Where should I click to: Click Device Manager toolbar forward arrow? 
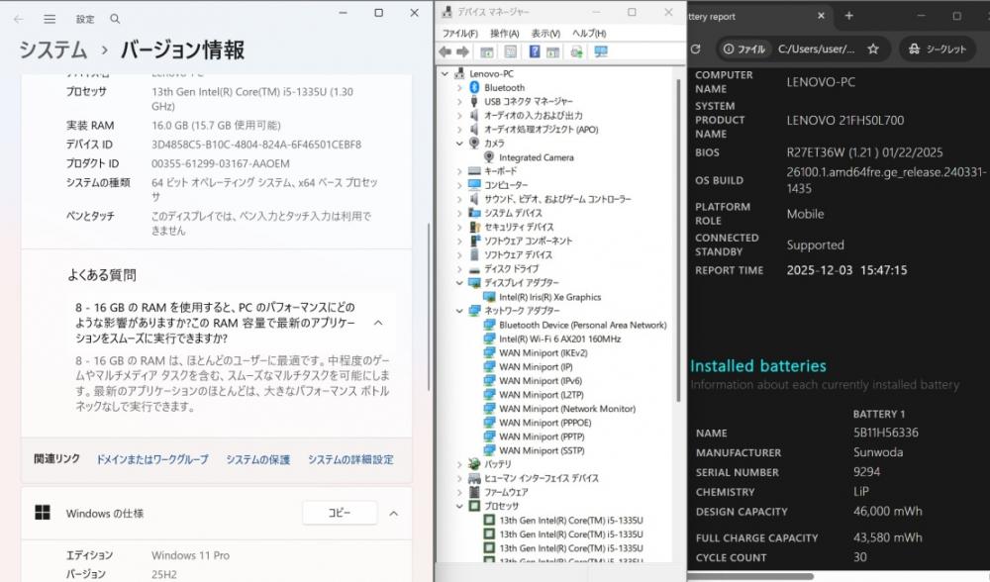[x=462, y=51]
